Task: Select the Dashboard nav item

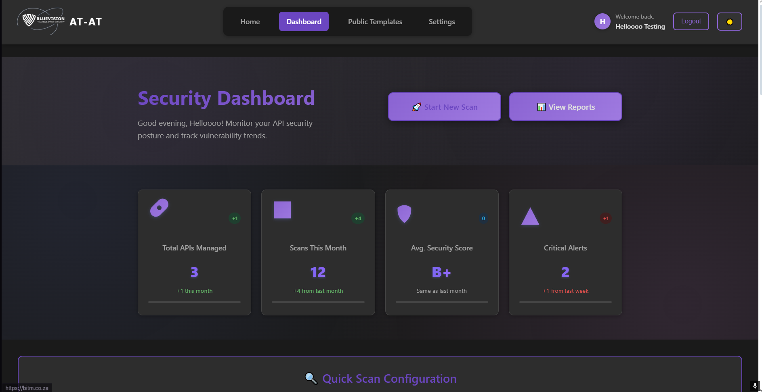Action: click(x=304, y=21)
